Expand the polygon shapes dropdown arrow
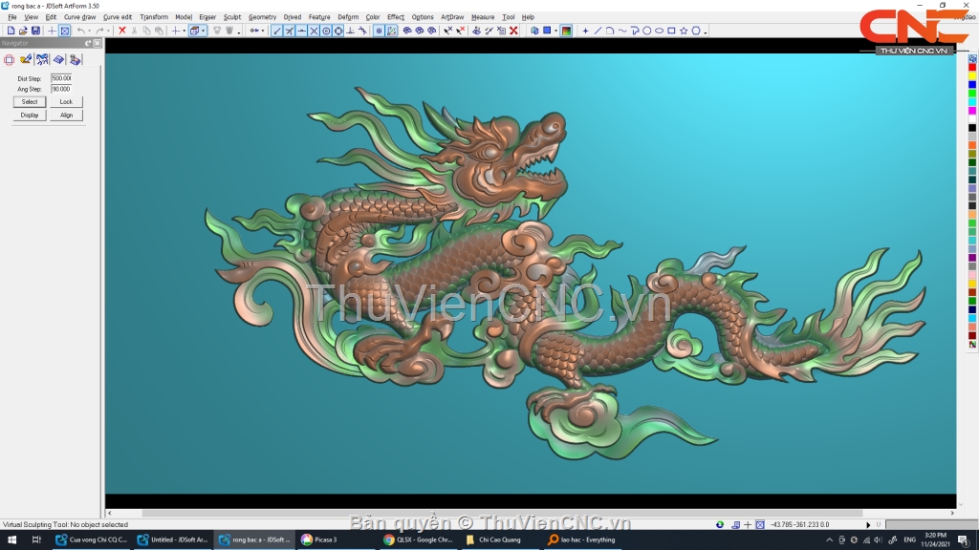The width and height of the screenshot is (979, 550). pos(706,32)
